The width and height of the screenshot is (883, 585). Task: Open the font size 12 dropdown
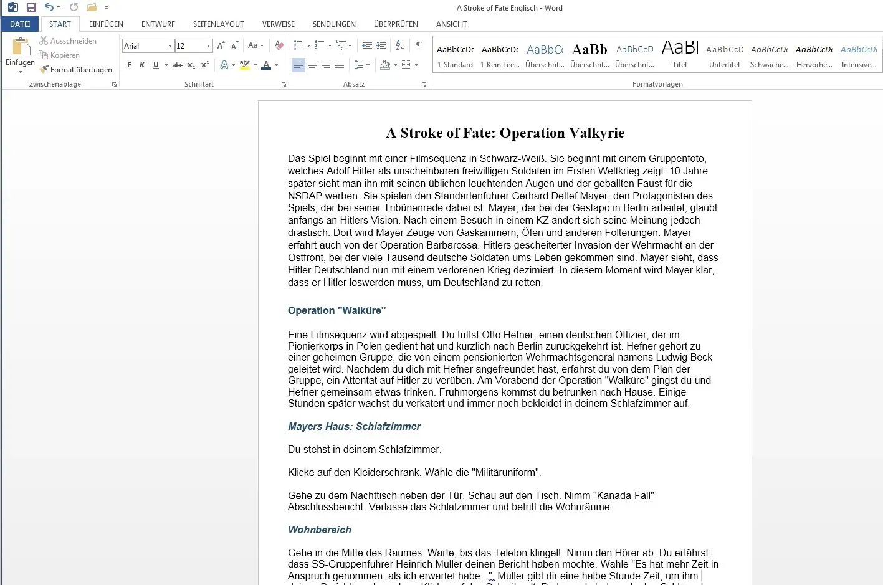click(x=208, y=45)
